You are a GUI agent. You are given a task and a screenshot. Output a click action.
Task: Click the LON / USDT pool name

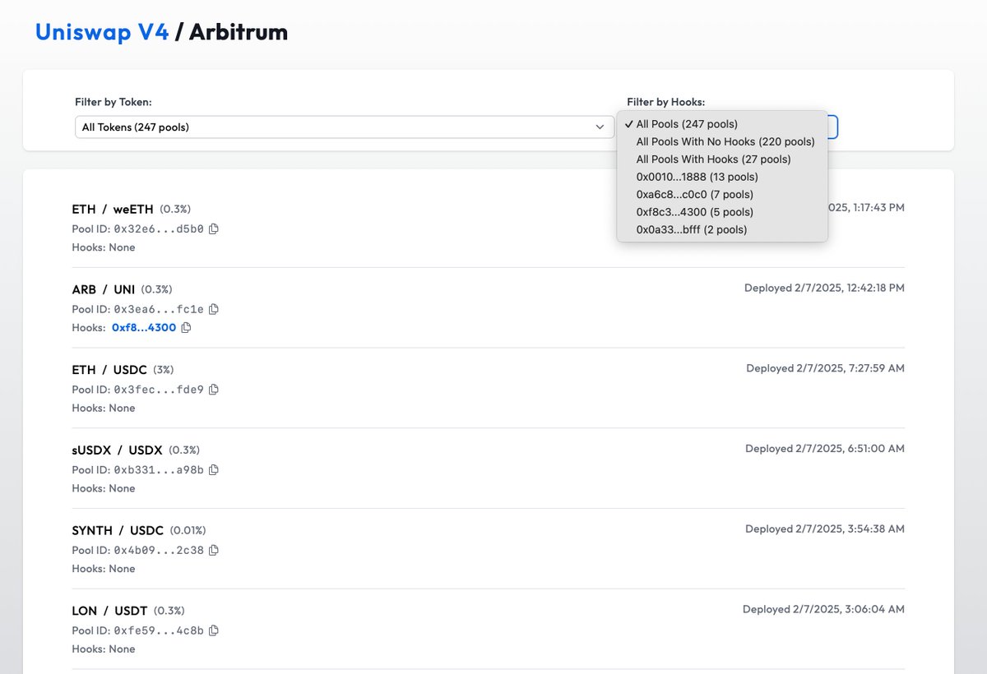[x=109, y=611]
